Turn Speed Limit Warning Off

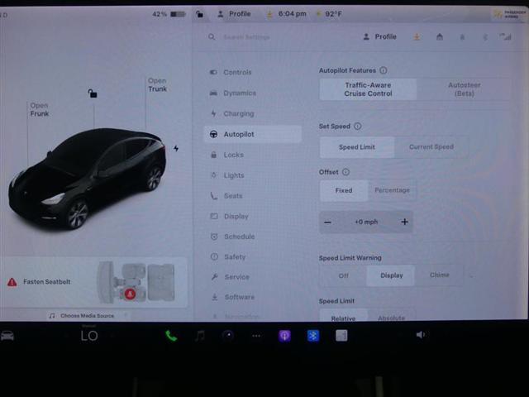[x=343, y=275]
